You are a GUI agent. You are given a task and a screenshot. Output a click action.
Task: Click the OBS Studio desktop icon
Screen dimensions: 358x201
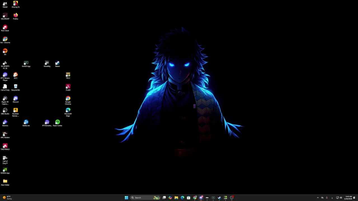pyautogui.click(x=5, y=111)
